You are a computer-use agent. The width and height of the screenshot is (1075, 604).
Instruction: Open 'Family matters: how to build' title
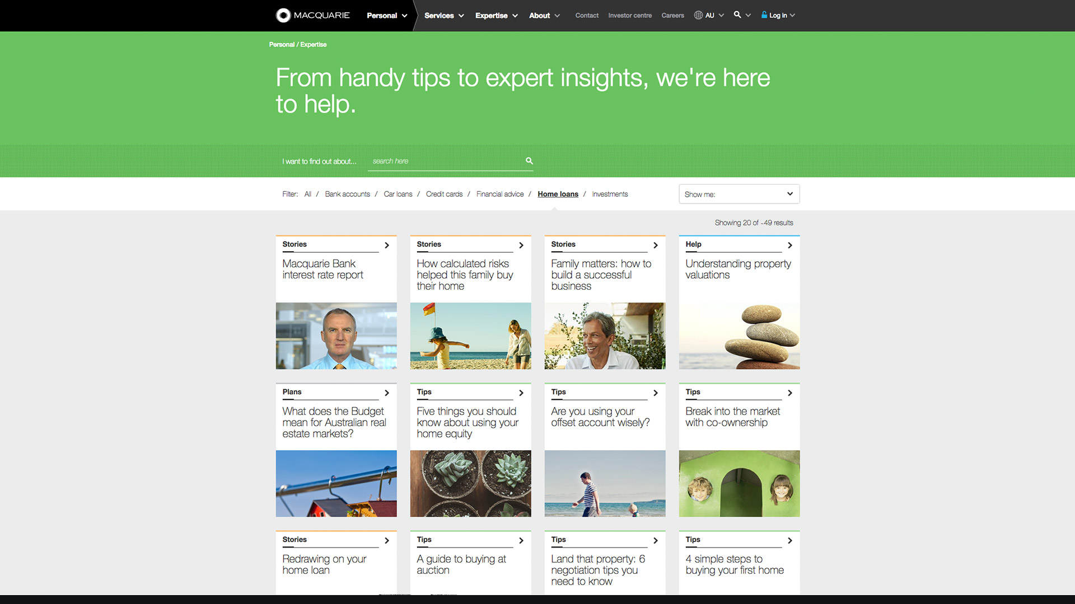pos(601,275)
